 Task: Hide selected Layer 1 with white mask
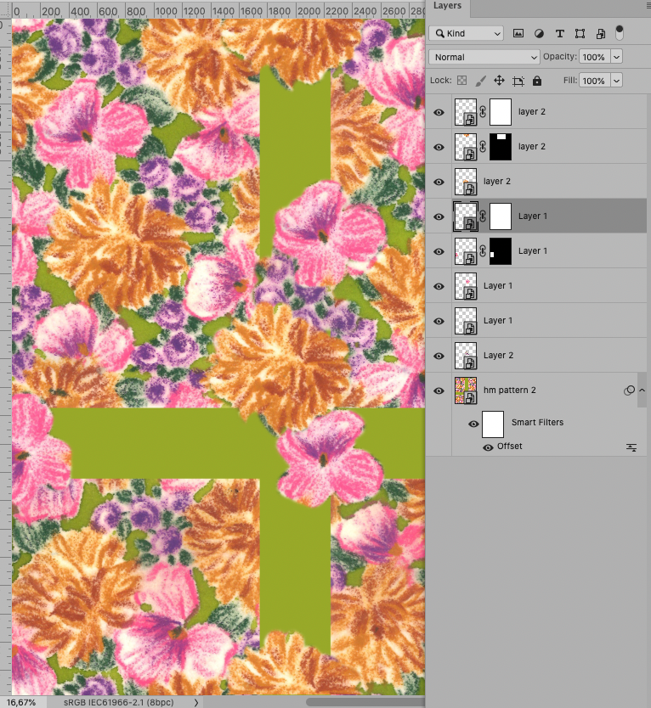(439, 216)
